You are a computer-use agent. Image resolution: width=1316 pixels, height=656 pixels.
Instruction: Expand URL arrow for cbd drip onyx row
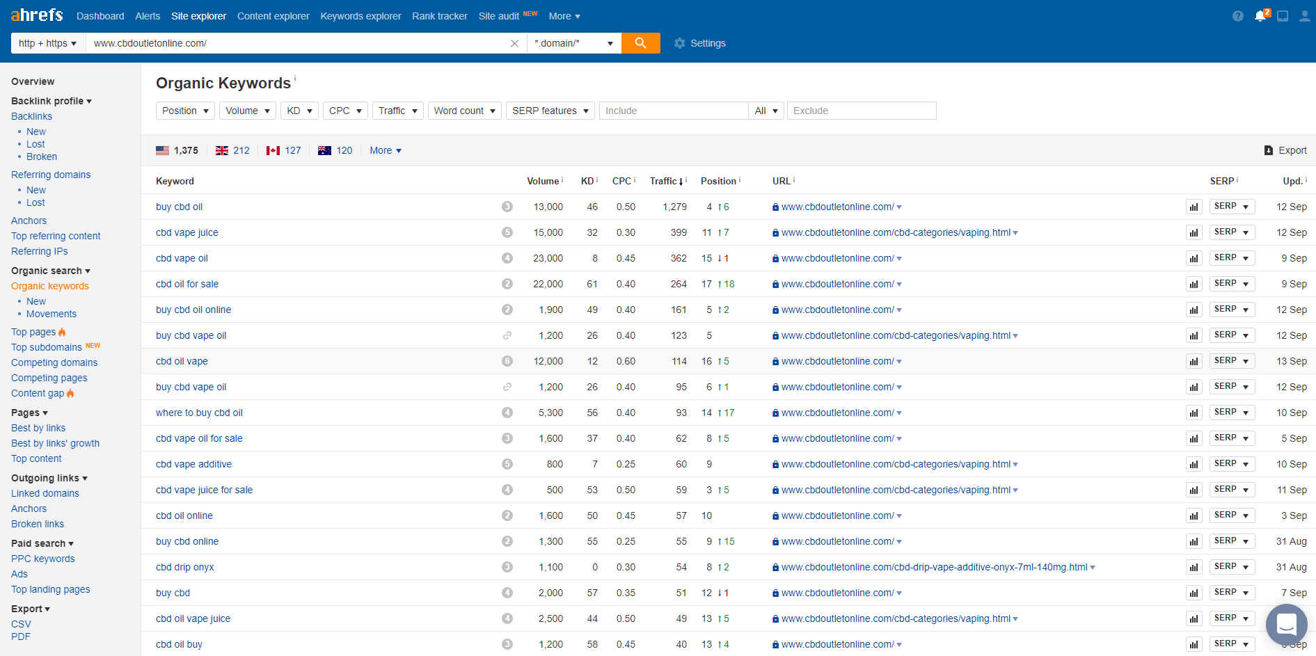[1093, 568]
